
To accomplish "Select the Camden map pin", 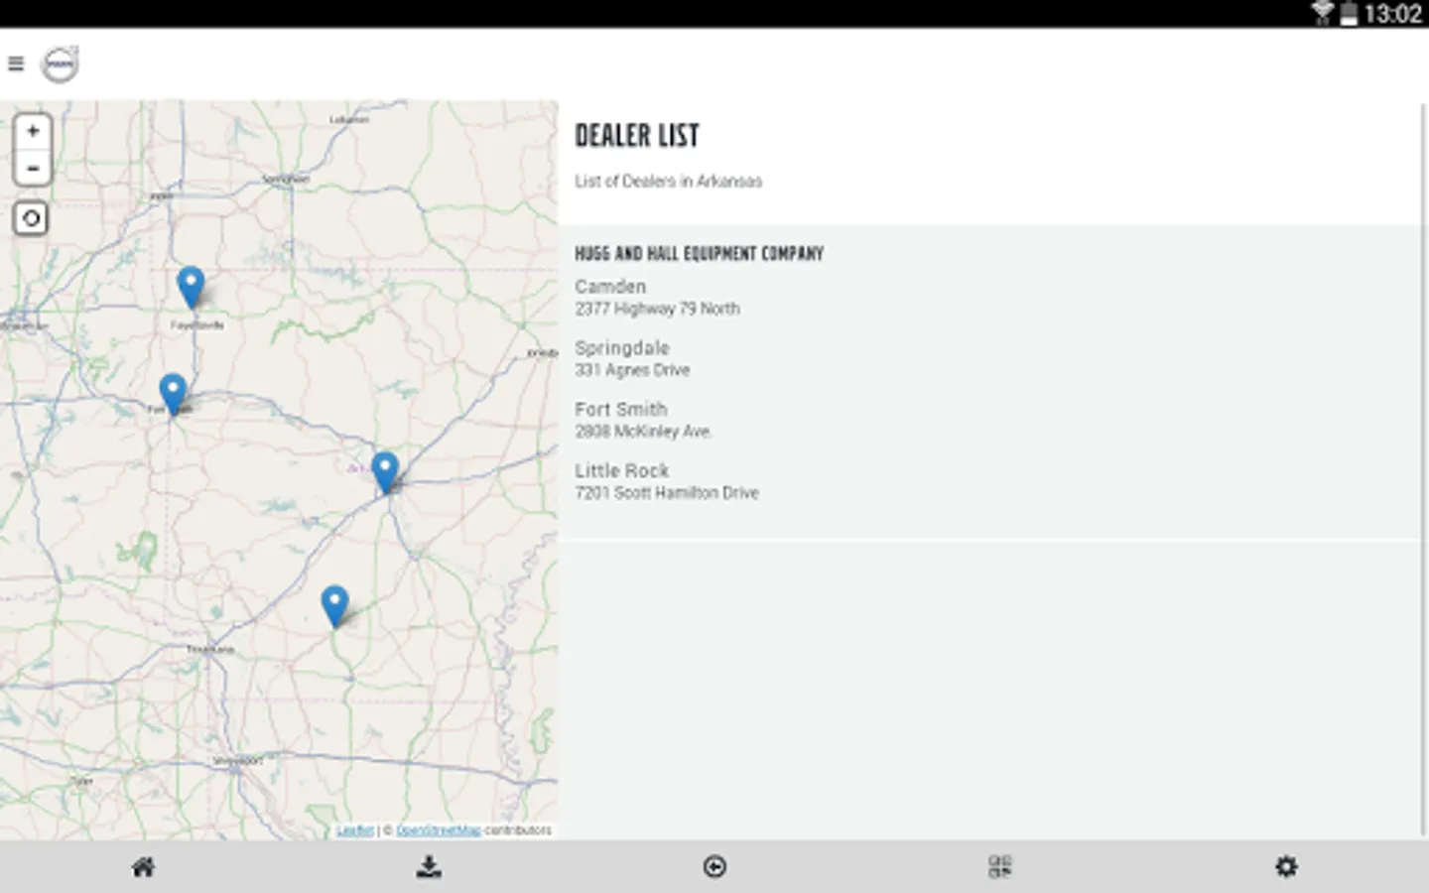I will coord(335,606).
